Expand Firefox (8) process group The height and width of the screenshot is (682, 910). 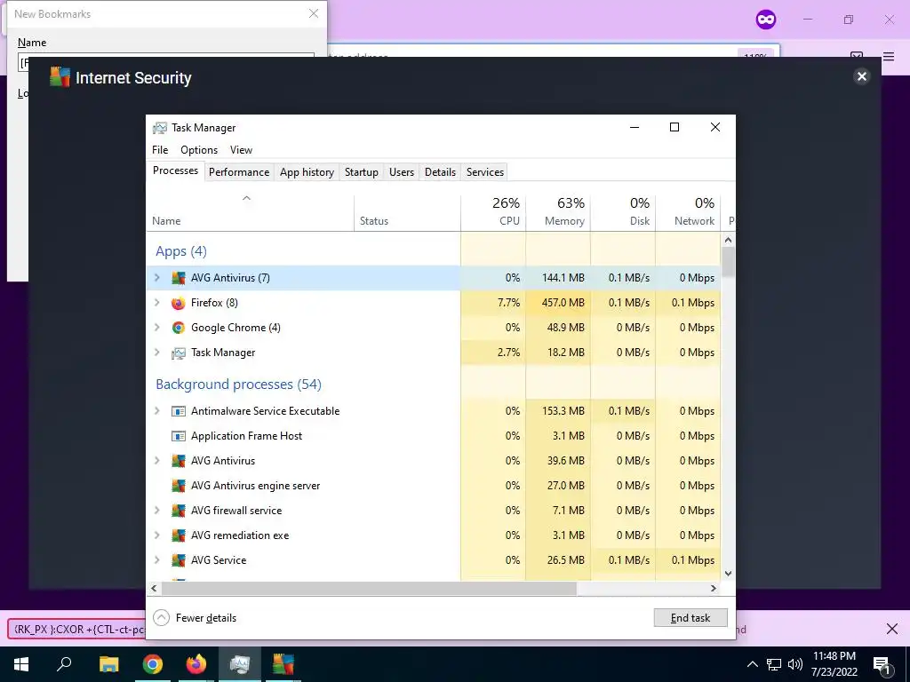coord(156,303)
